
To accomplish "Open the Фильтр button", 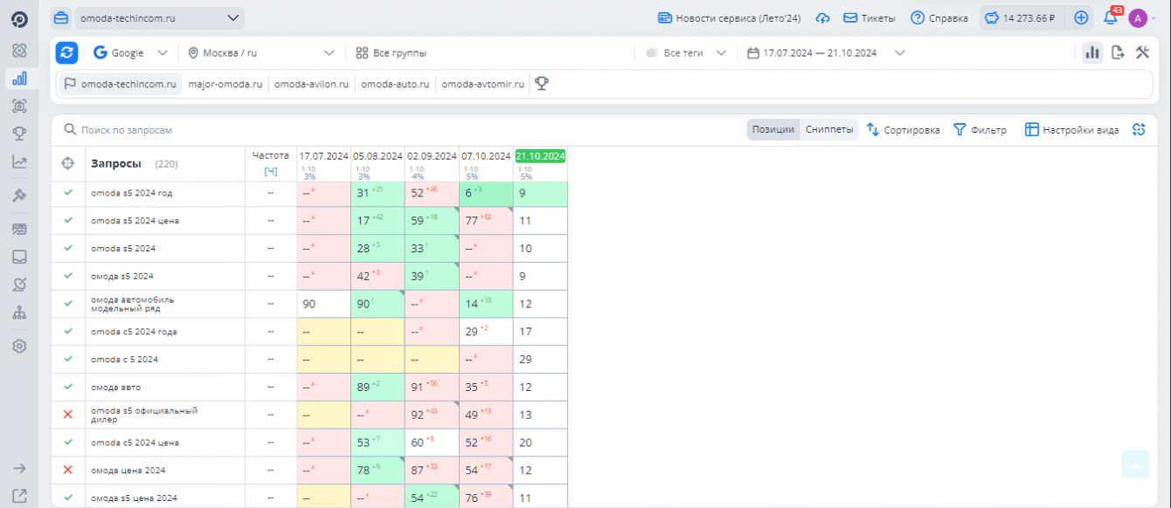I will tap(980, 130).
